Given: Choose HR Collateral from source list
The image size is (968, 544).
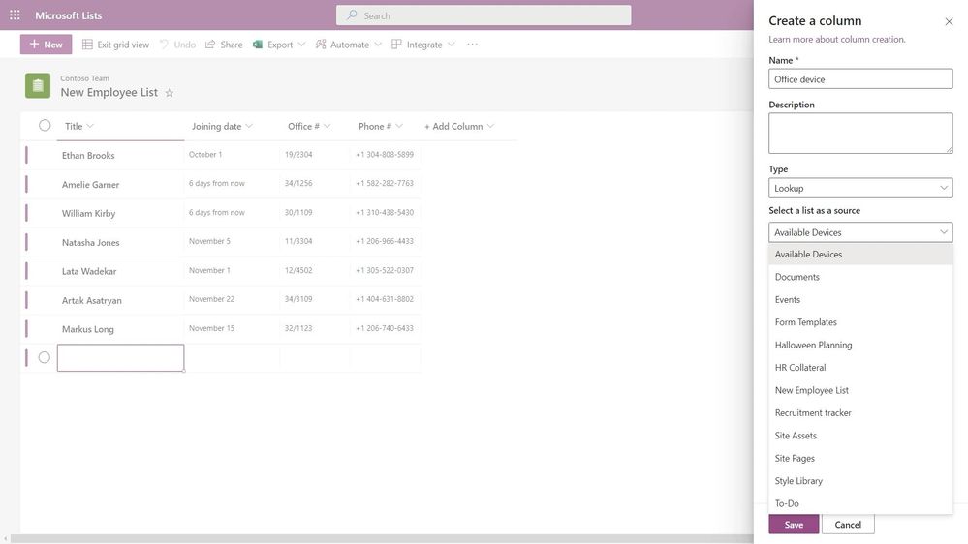Looking at the screenshot, I should point(860,368).
